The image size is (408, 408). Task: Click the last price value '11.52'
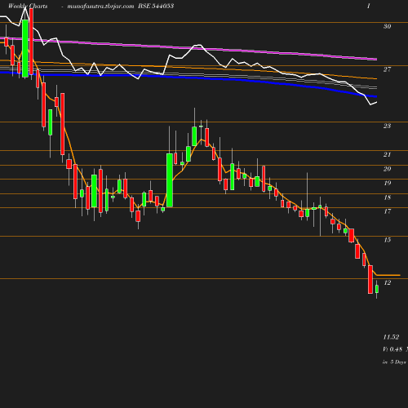click(x=391, y=337)
